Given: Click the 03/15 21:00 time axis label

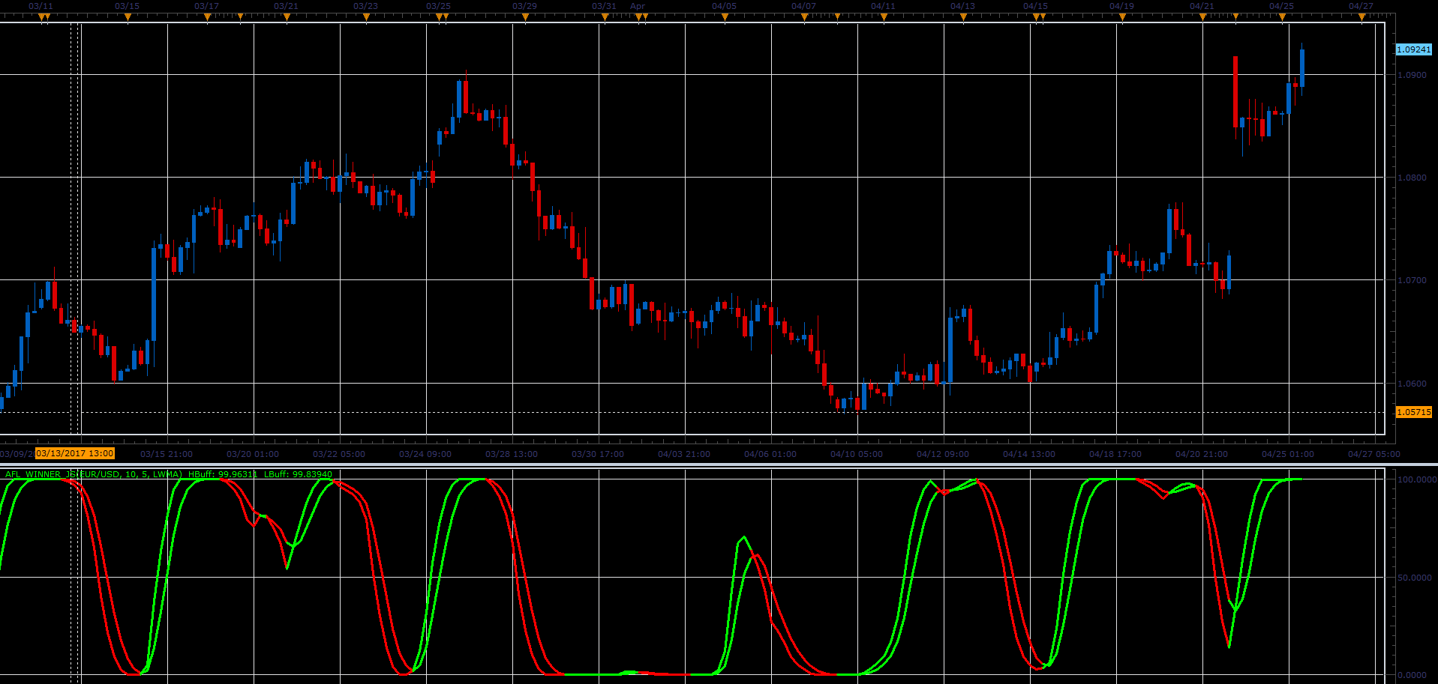Looking at the screenshot, I should coord(167,454).
